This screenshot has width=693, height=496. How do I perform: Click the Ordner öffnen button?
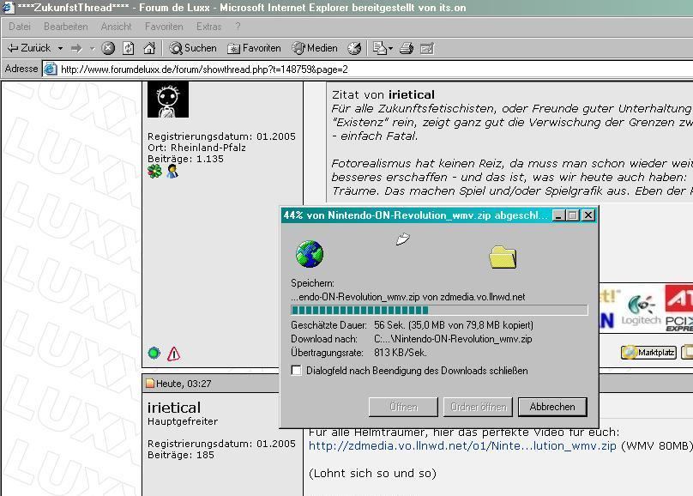coord(479,407)
